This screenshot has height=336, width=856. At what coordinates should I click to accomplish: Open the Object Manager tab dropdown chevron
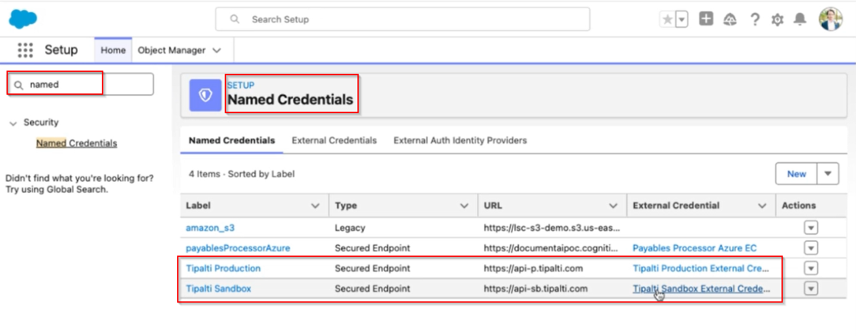point(217,50)
